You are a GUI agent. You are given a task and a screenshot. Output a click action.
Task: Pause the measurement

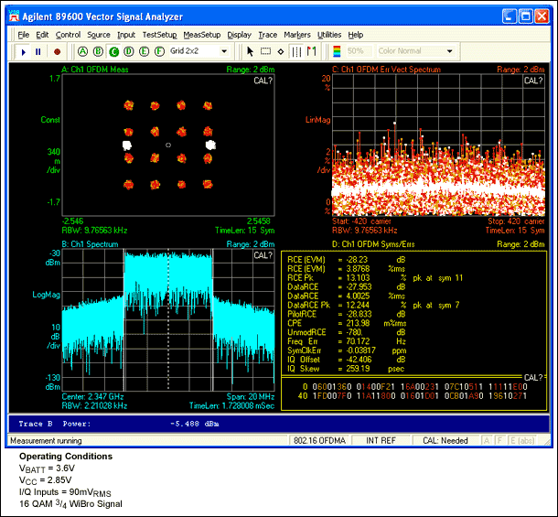(x=38, y=51)
